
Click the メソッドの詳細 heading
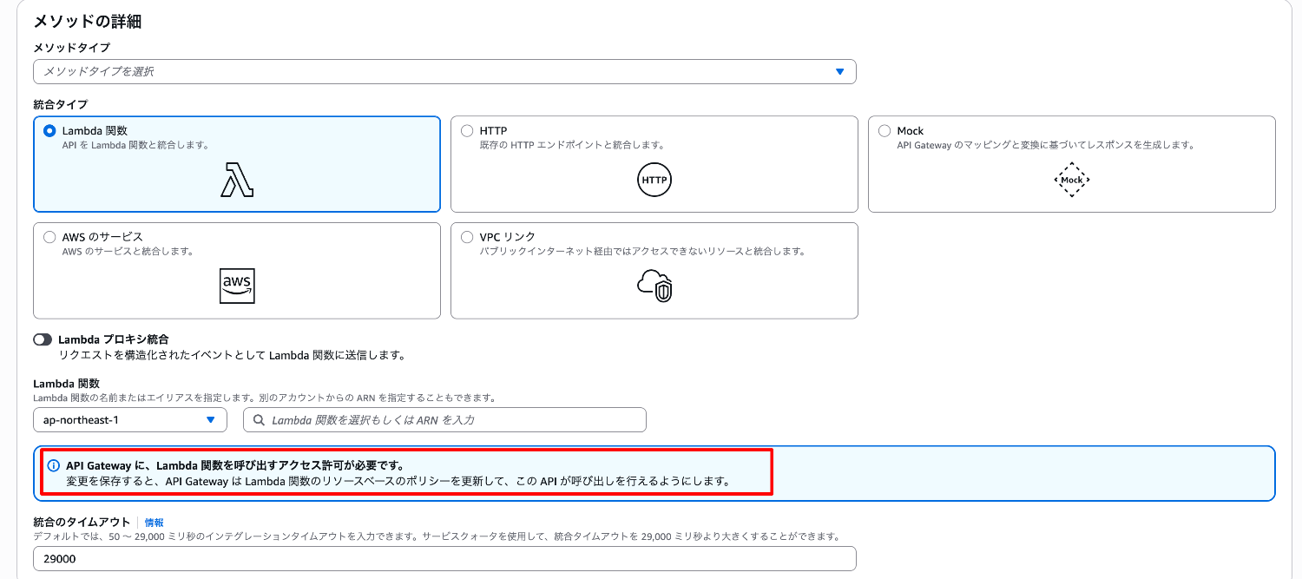[87, 22]
